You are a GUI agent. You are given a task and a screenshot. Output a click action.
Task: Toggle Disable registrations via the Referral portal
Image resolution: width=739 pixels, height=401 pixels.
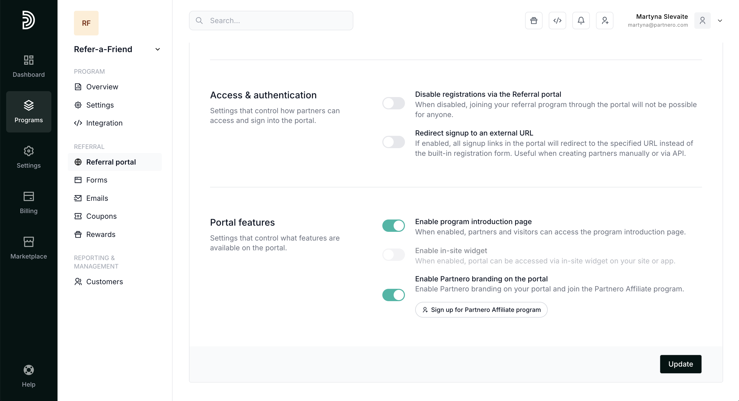(393, 103)
